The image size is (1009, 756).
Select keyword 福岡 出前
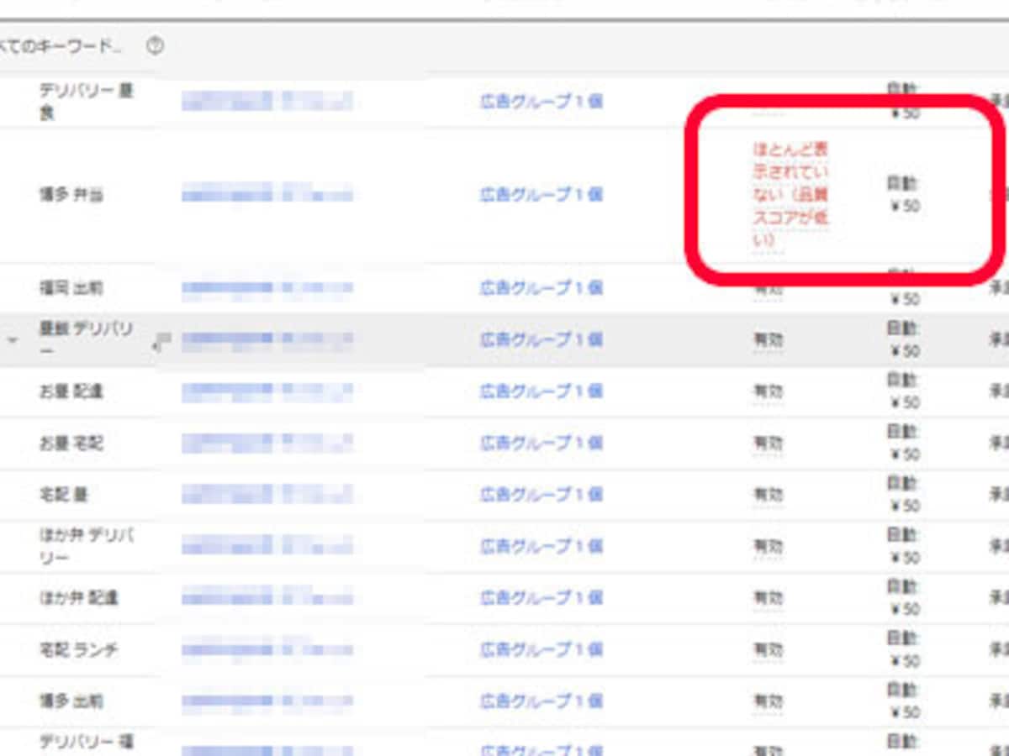click(72, 288)
